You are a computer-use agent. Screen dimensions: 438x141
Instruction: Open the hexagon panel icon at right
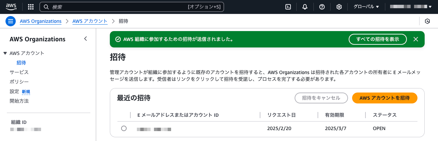[427, 21]
